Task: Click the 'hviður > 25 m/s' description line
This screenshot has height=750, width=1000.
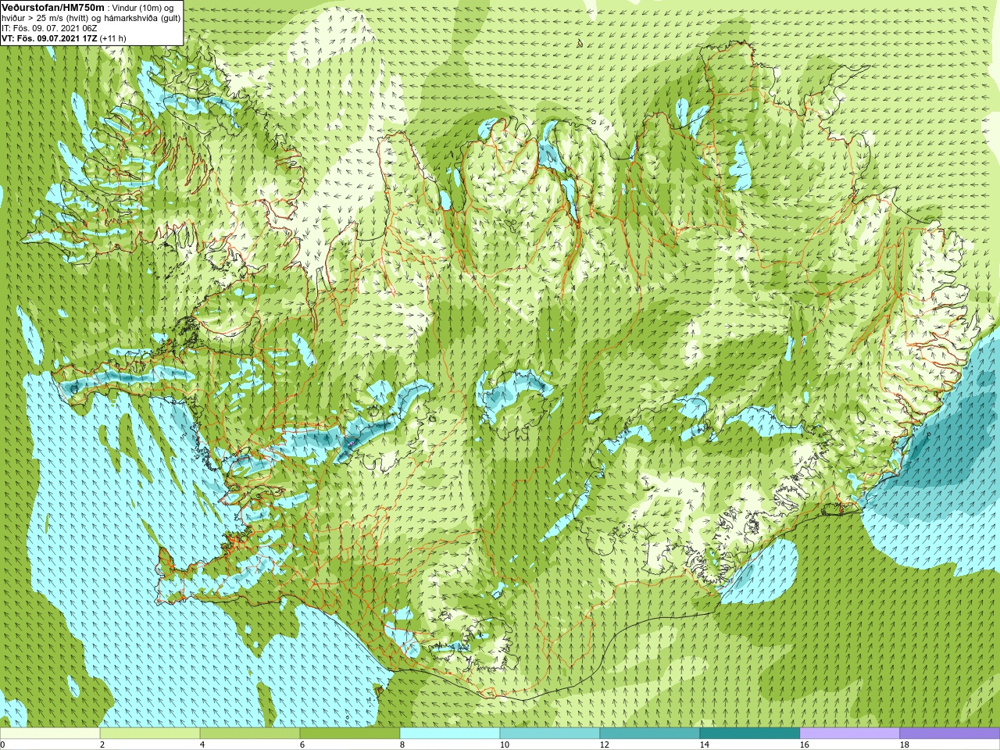Action: pyautogui.click(x=91, y=18)
